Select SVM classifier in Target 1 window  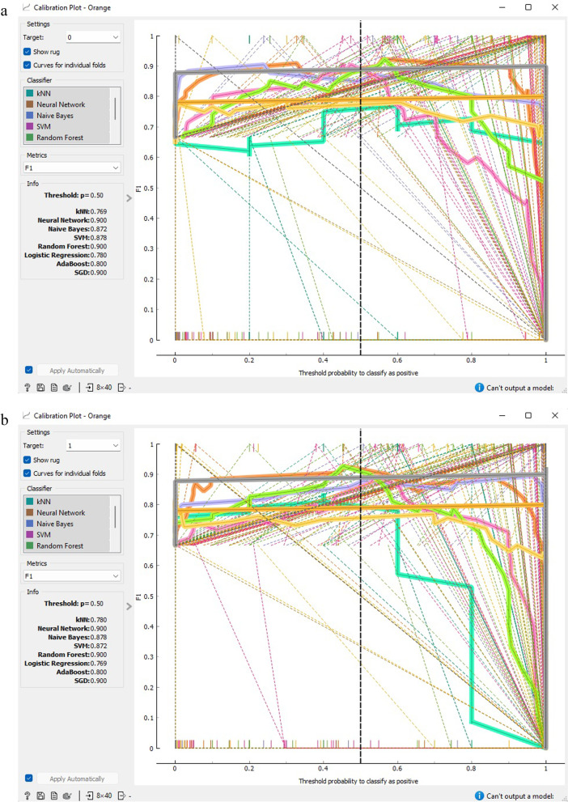click(x=66, y=534)
